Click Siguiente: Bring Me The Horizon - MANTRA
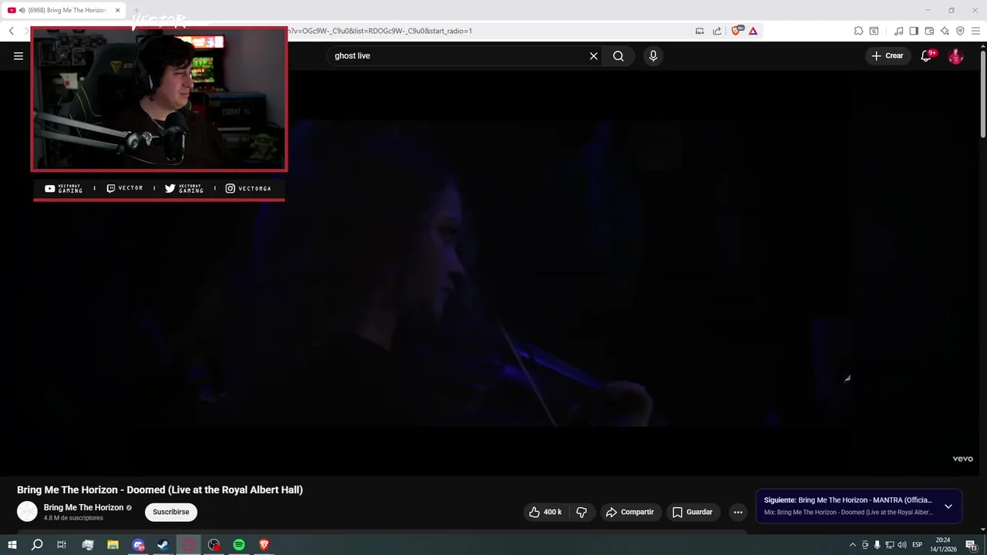Screen dimensions: 987x555 [x=847, y=500]
